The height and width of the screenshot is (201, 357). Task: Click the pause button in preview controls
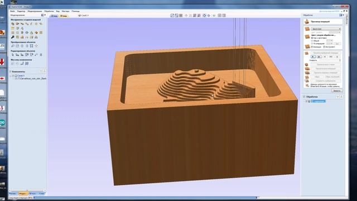click(319, 57)
